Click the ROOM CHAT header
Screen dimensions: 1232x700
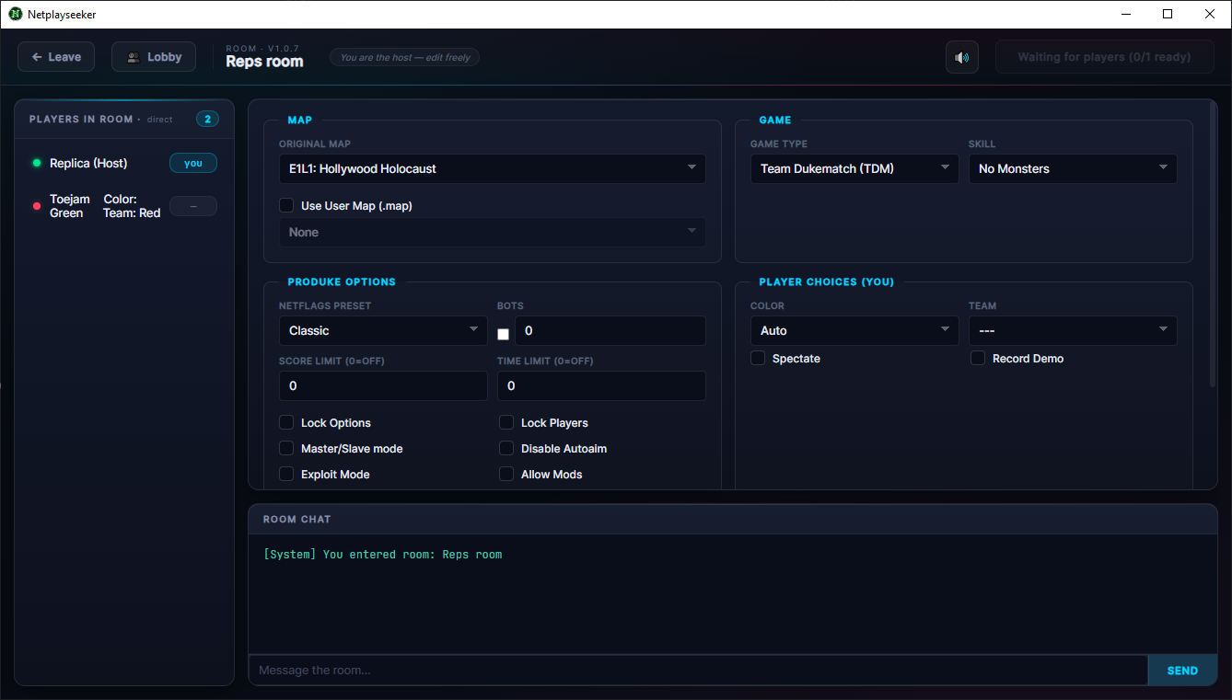(296, 520)
